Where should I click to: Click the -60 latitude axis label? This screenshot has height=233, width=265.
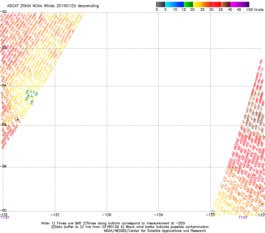click(3, 210)
